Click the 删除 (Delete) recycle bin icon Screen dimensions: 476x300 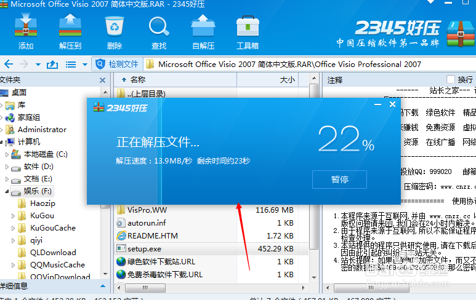point(115,26)
